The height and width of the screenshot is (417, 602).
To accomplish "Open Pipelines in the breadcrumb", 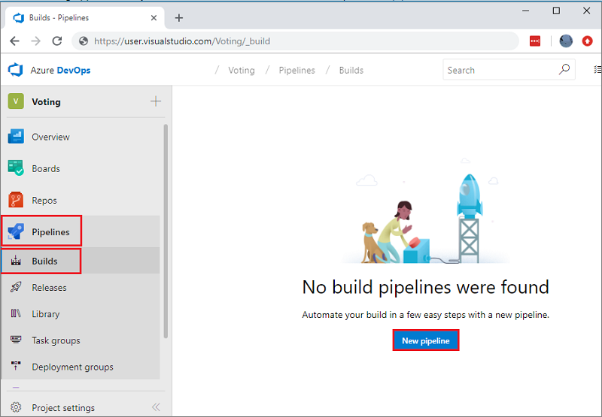I will [296, 70].
